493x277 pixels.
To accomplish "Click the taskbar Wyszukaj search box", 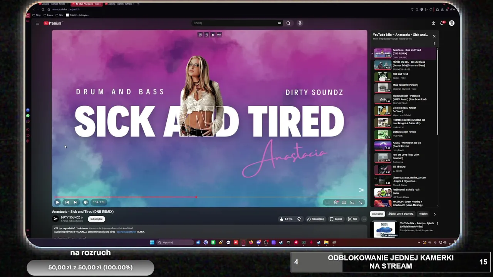I will [175, 242].
